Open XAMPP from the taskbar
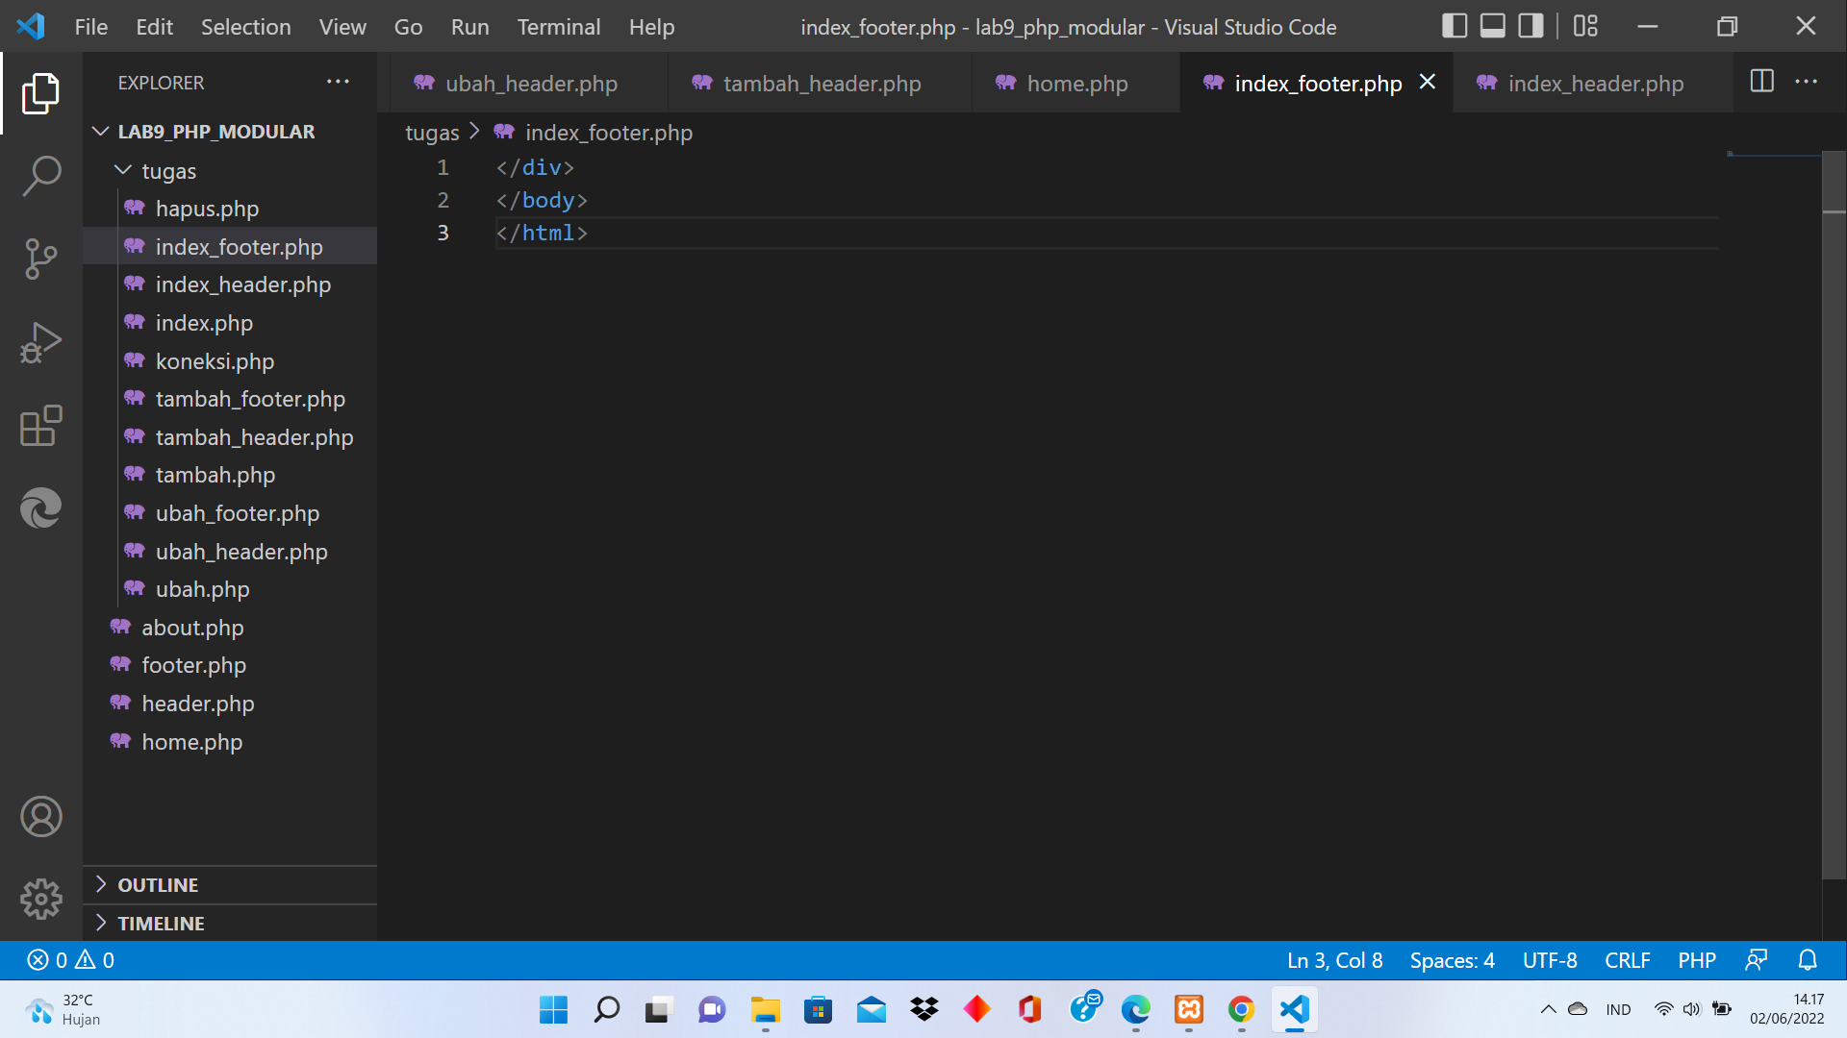Viewport: 1847px width, 1038px height. click(1189, 1009)
